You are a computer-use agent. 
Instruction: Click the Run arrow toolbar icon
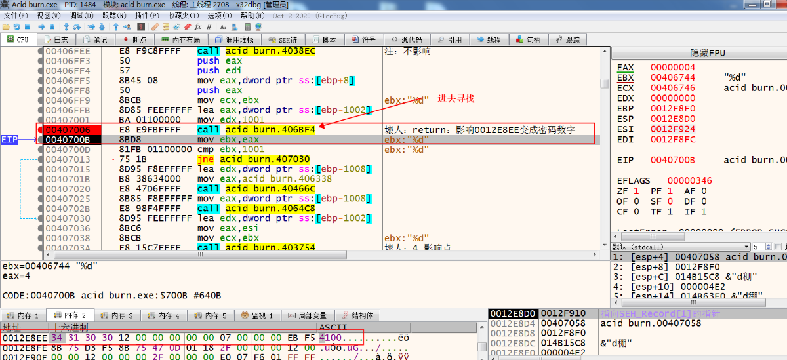coord(41,27)
